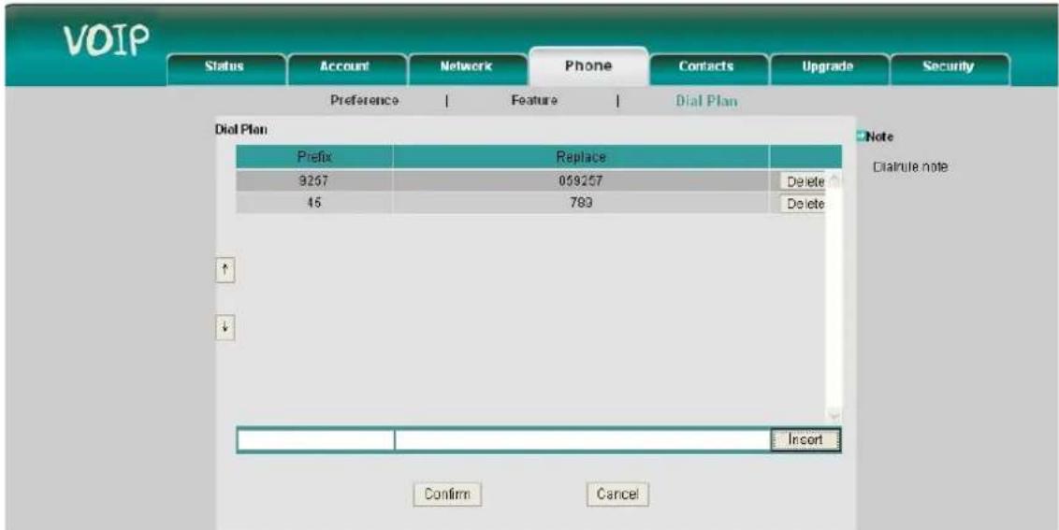Move selected rule up with arrow
Image resolution: width=1059 pixels, height=530 pixels.
pos(225,271)
